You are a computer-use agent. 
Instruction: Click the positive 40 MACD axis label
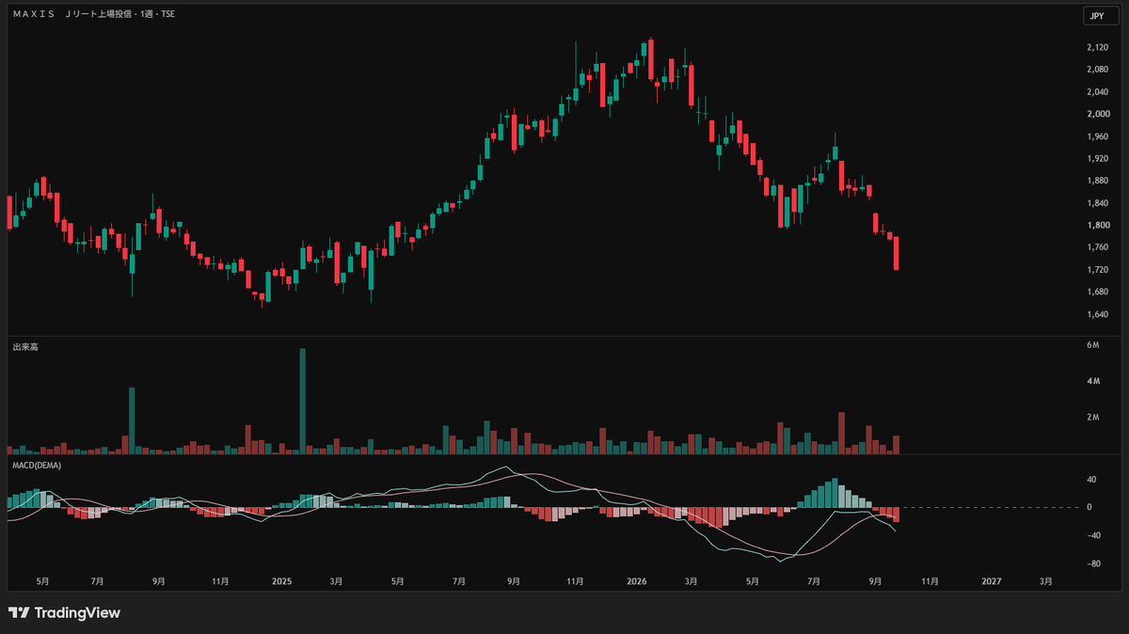pyautogui.click(x=1091, y=480)
